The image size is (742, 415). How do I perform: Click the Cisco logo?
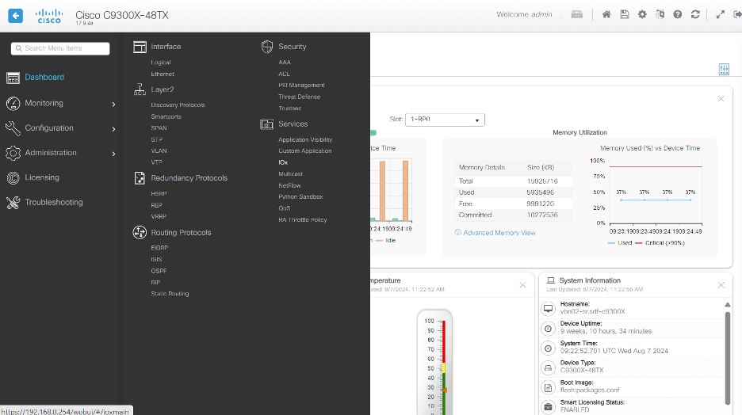click(x=49, y=16)
